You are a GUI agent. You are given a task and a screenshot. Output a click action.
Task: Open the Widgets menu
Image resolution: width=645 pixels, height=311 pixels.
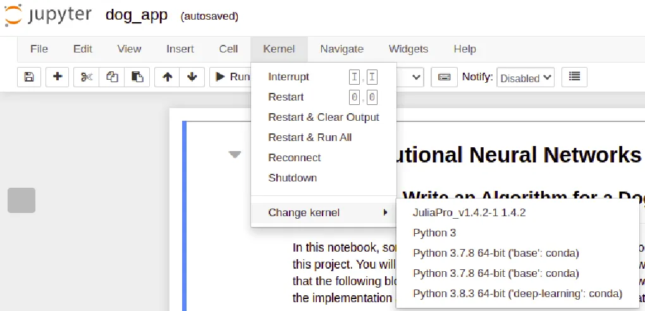408,49
